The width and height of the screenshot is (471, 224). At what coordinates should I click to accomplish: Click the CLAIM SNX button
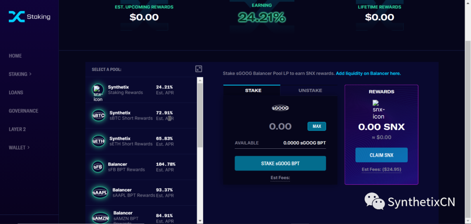(x=381, y=155)
